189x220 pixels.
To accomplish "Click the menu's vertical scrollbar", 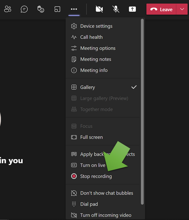I will (x=142, y=112).
